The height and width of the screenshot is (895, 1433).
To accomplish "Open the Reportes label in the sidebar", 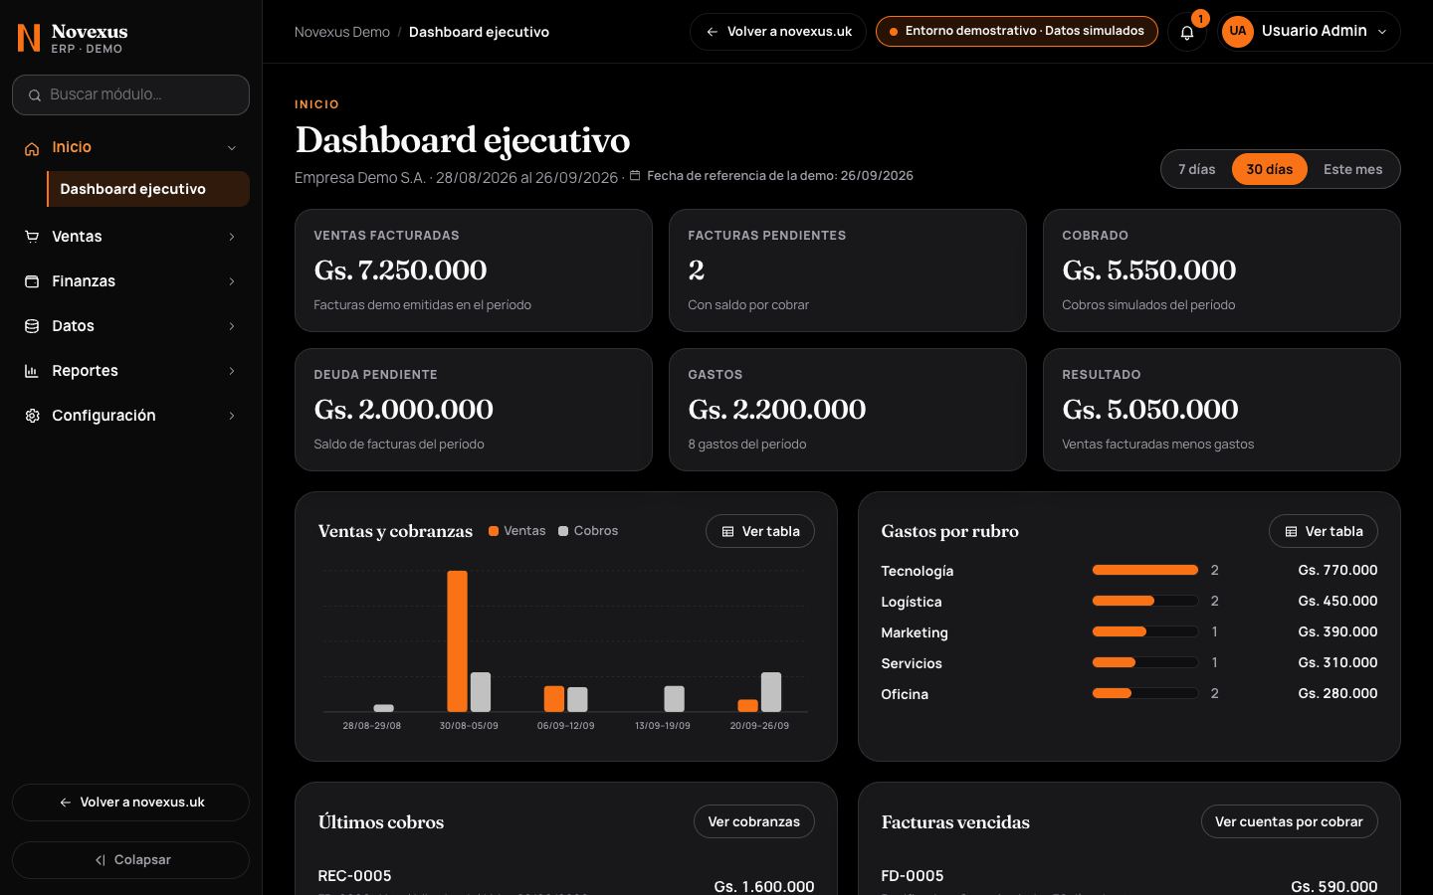I will 85,371.
